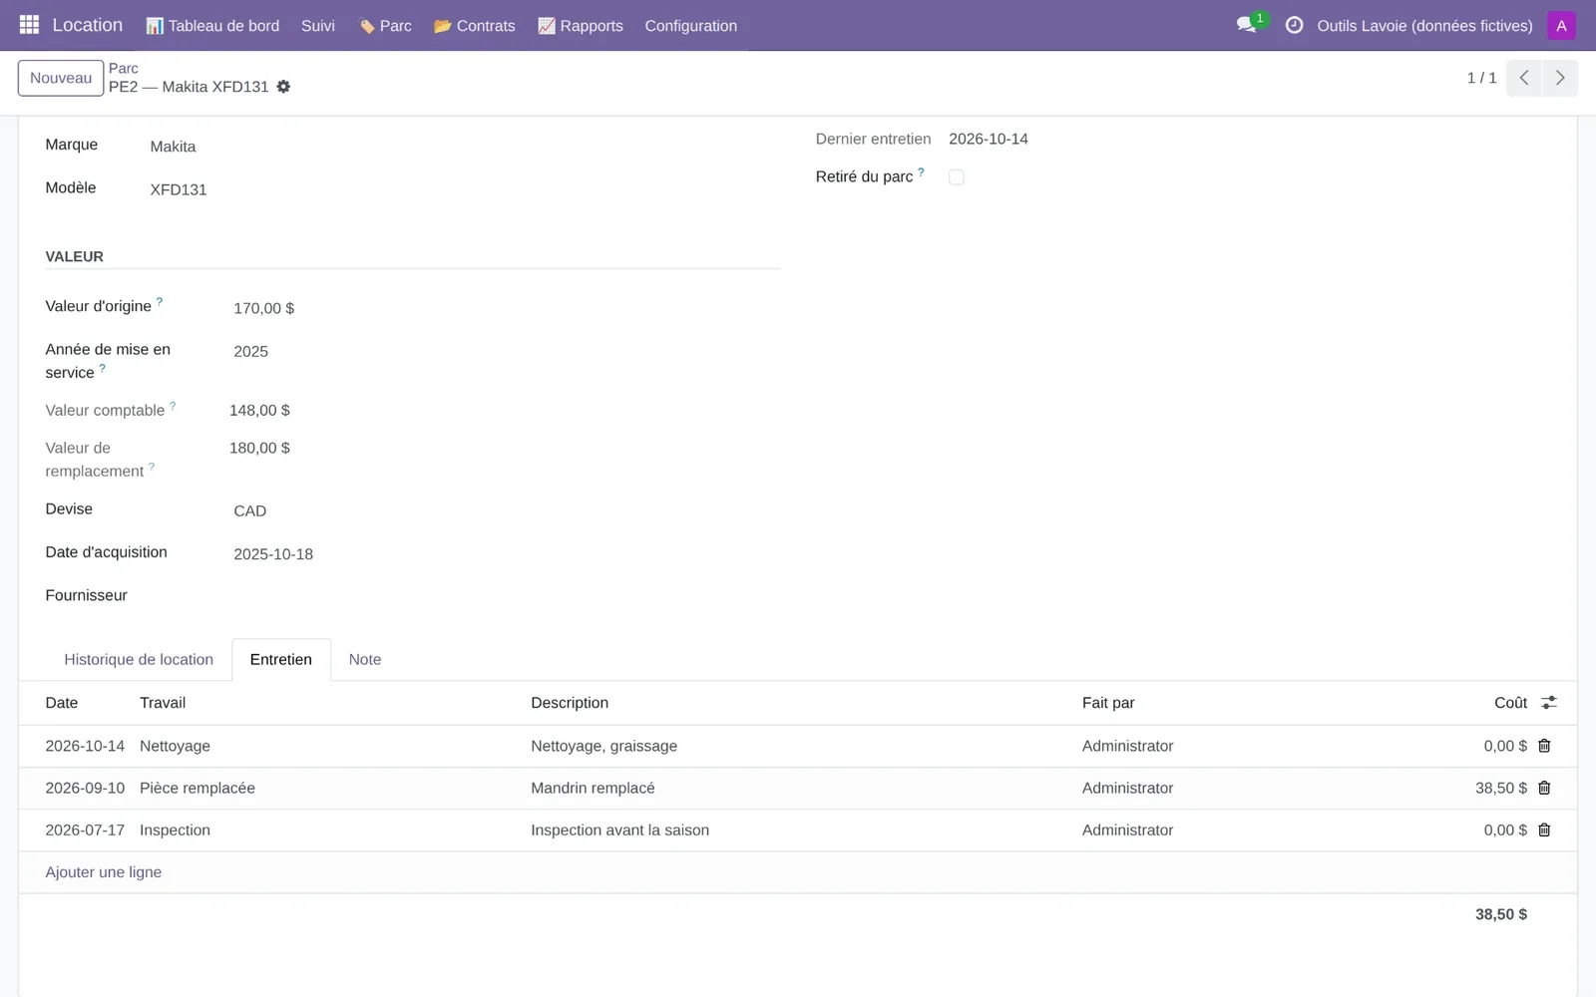Switch to the Note tab
The image size is (1596, 997).
(x=365, y=660)
